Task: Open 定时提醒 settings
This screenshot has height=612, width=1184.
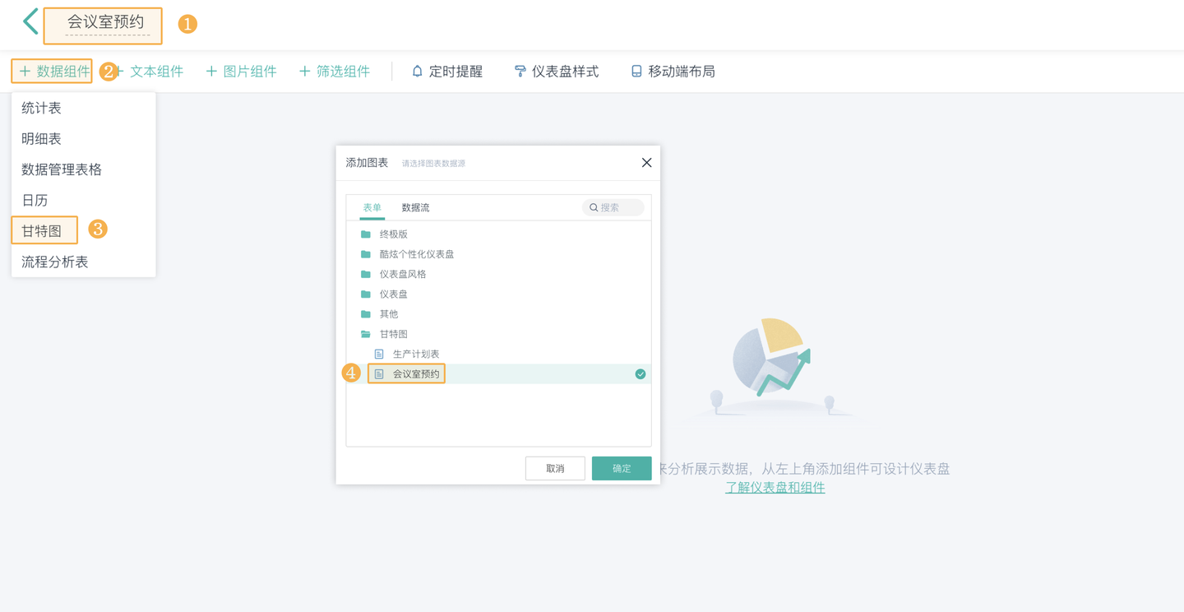Action: click(x=446, y=72)
